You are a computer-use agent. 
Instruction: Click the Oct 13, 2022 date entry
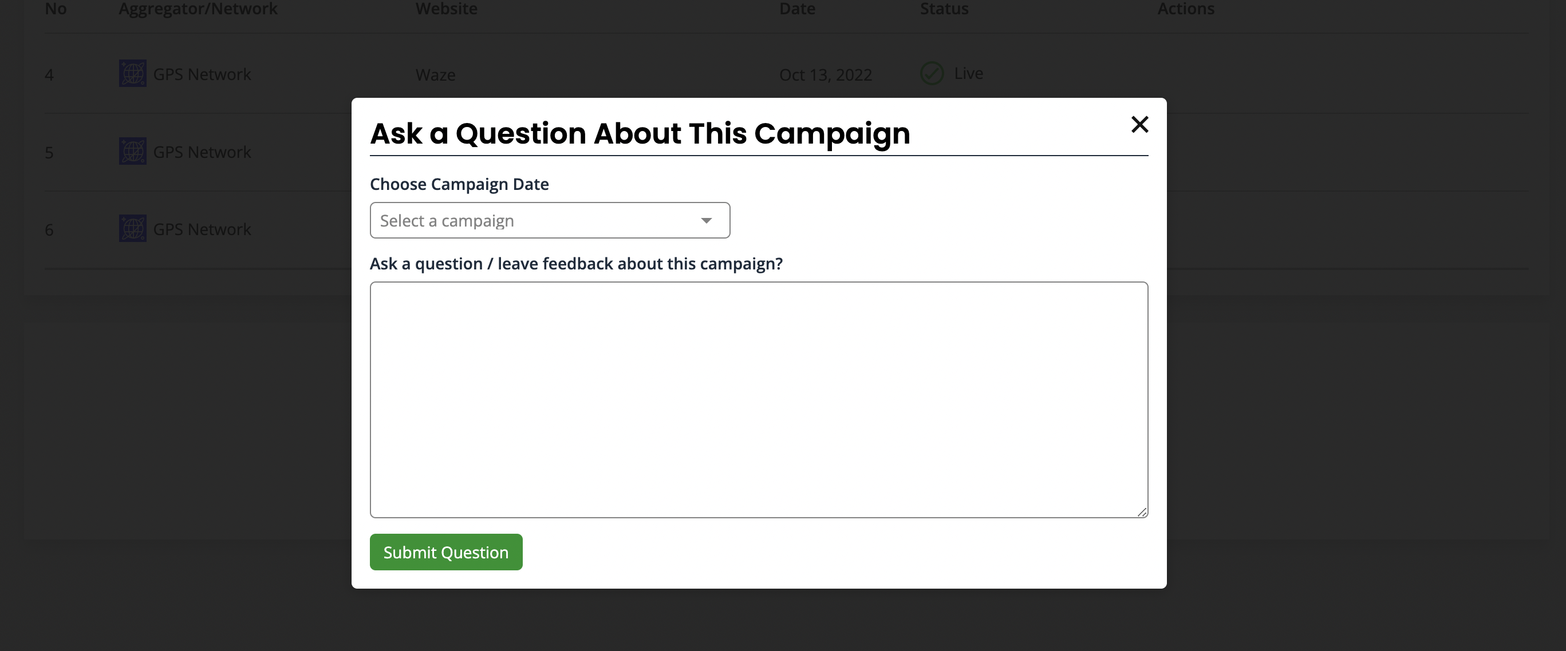pyautogui.click(x=826, y=74)
